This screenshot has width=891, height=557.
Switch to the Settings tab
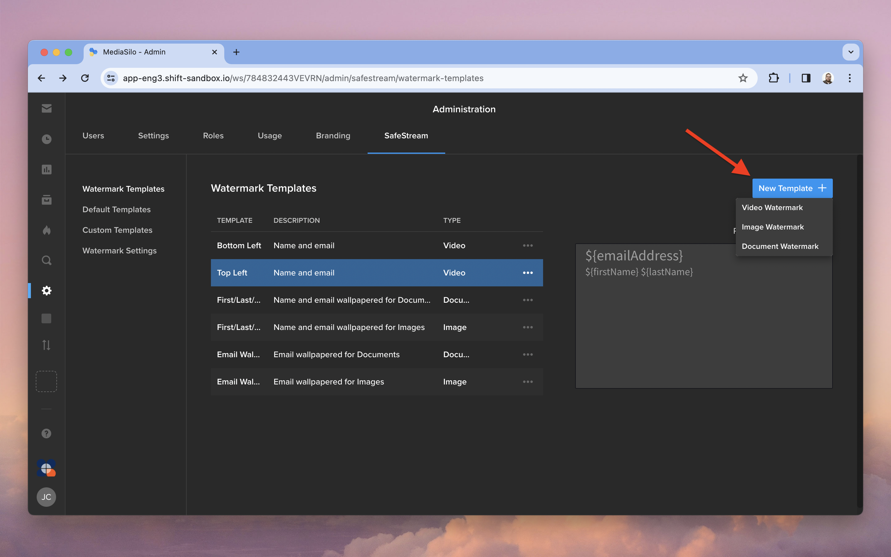coord(153,136)
